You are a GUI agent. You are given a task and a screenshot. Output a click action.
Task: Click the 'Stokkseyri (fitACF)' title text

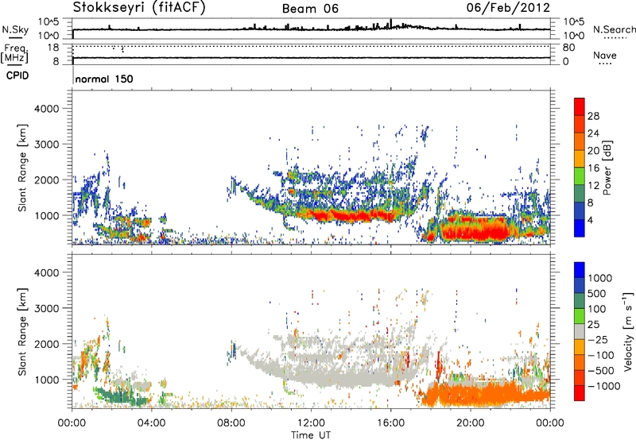click(139, 8)
